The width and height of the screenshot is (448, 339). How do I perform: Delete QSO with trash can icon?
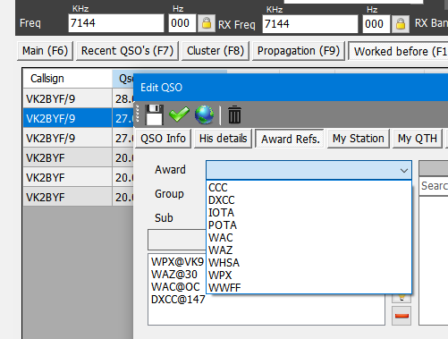coord(234,114)
